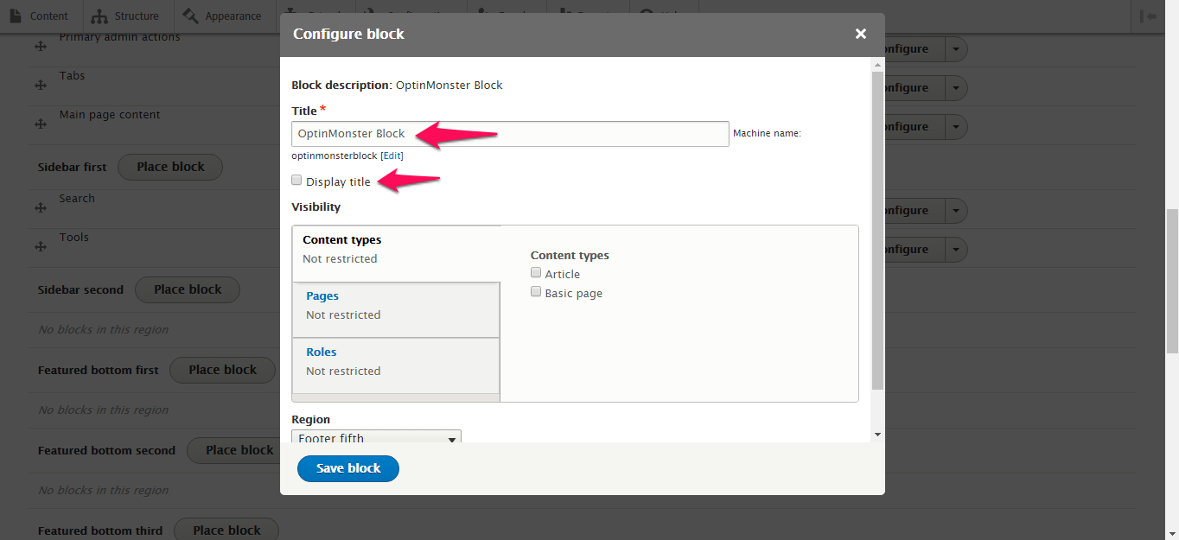1179x540 pixels.
Task: Expand the dropdown arrow next to Search Configure
Action: point(955,210)
